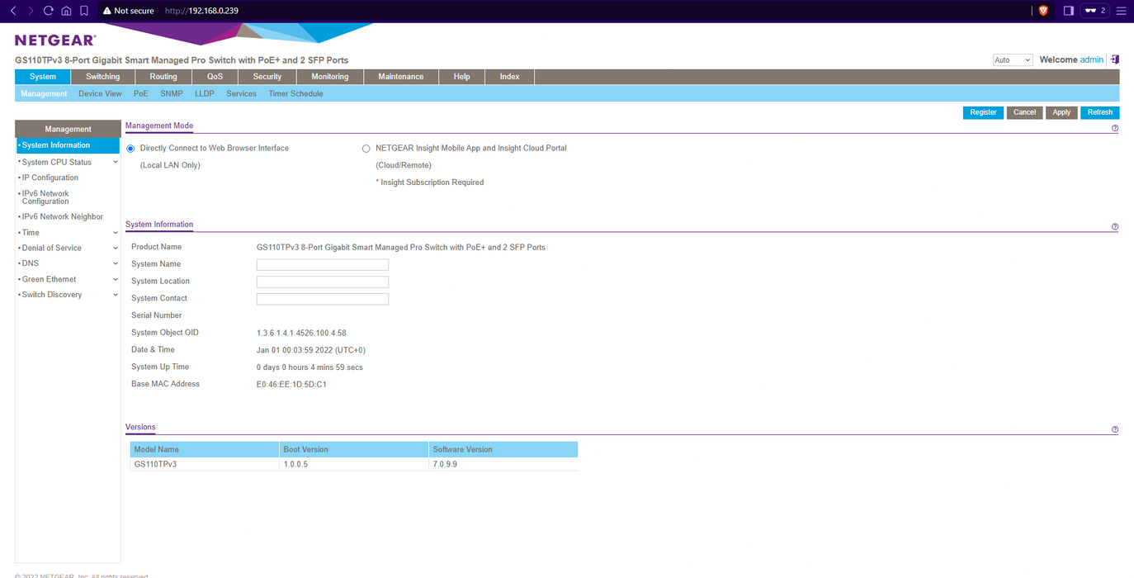Switch to the Monitoring tab
The width and height of the screenshot is (1134, 578).
click(330, 77)
